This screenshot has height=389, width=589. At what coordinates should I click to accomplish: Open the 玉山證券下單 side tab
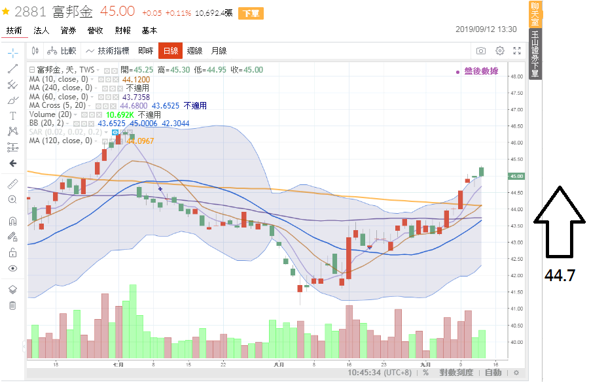[535, 53]
